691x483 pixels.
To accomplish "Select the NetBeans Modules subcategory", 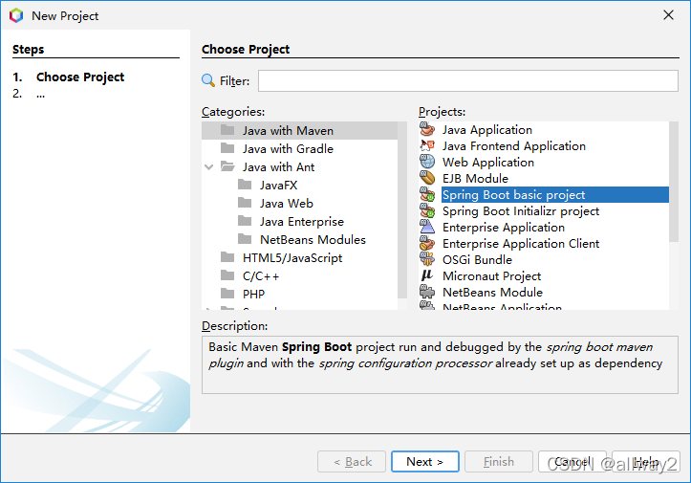I will [313, 239].
